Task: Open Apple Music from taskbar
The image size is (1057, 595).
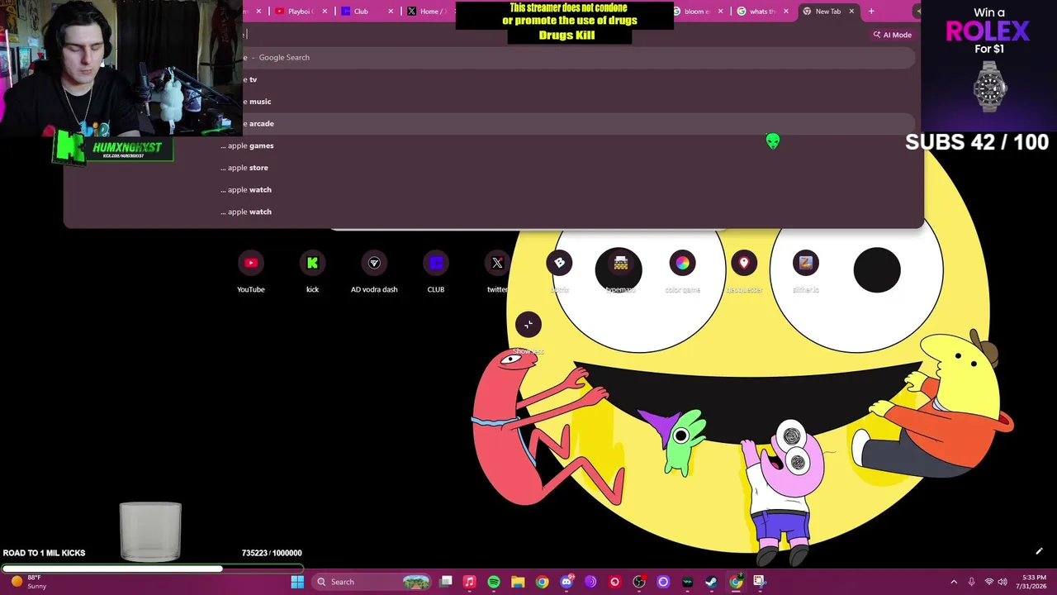Action: pyautogui.click(x=469, y=582)
